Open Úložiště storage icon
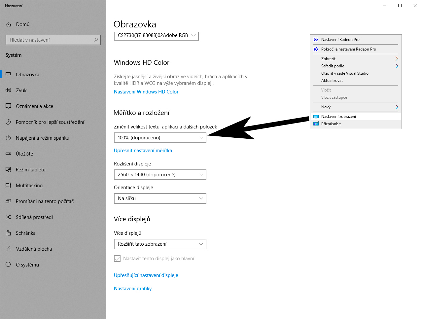The image size is (423, 319). click(x=9, y=154)
